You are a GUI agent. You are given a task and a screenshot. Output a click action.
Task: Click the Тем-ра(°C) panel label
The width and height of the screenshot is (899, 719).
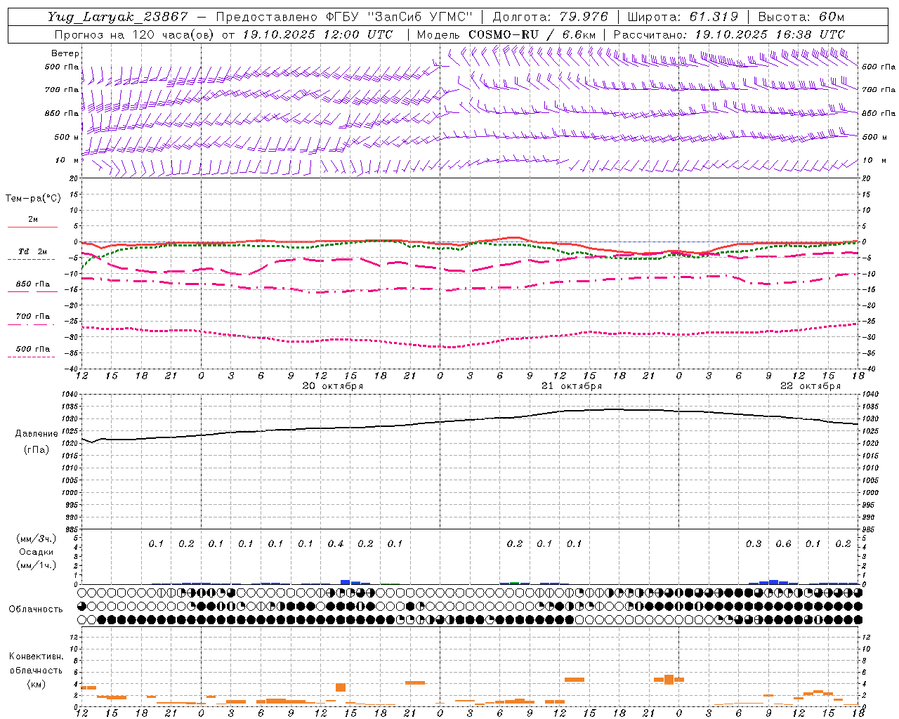33,199
